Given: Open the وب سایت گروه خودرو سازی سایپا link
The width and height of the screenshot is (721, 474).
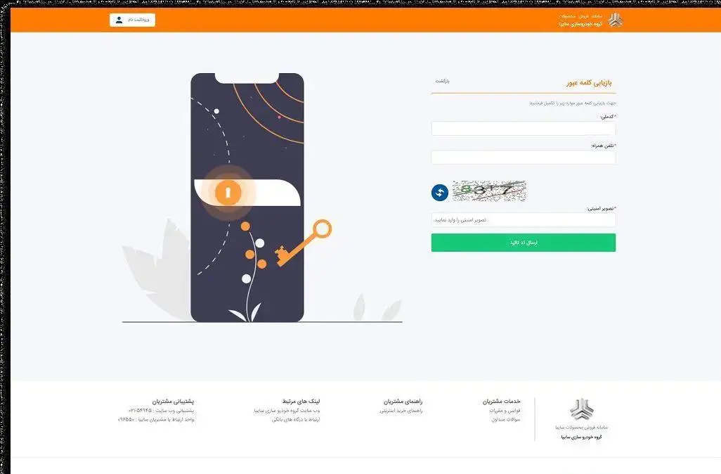Looking at the screenshot, I should pos(287,411).
